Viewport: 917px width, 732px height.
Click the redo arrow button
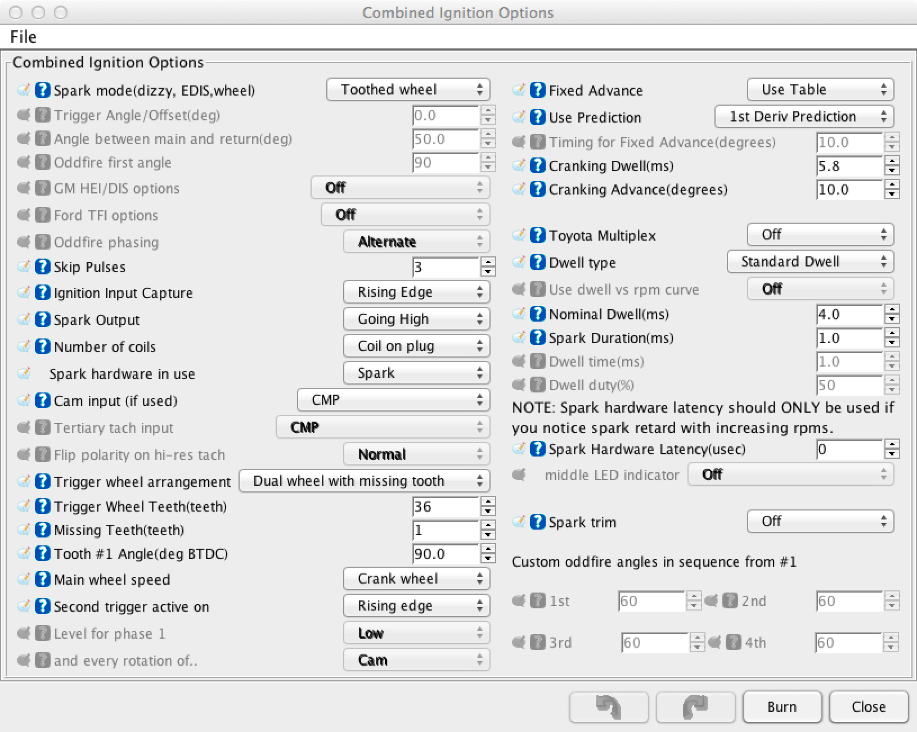695,707
